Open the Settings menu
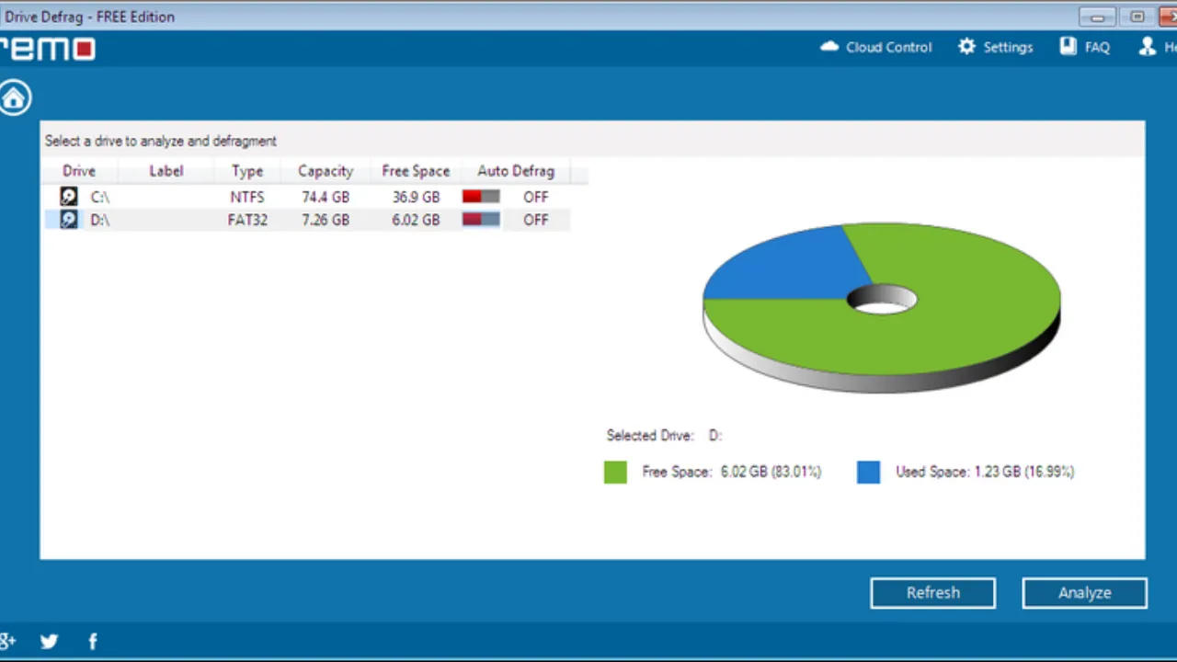This screenshot has width=1177, height=662. tap(995, 47)
